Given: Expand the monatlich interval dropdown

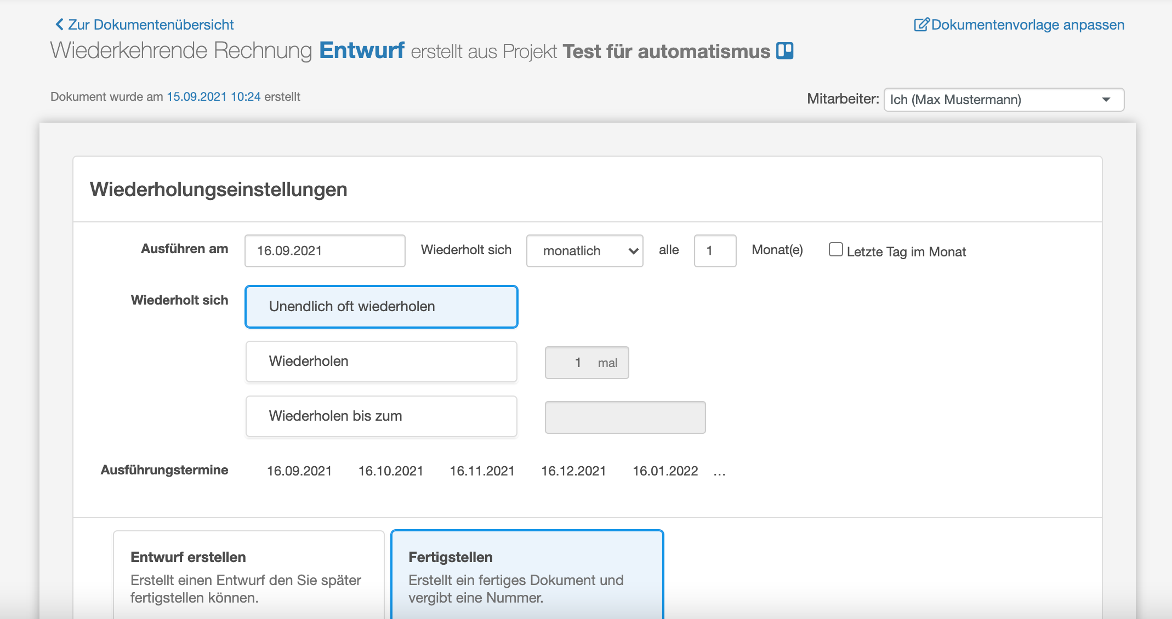Looking at the screenshot, I should click(584, 251).
